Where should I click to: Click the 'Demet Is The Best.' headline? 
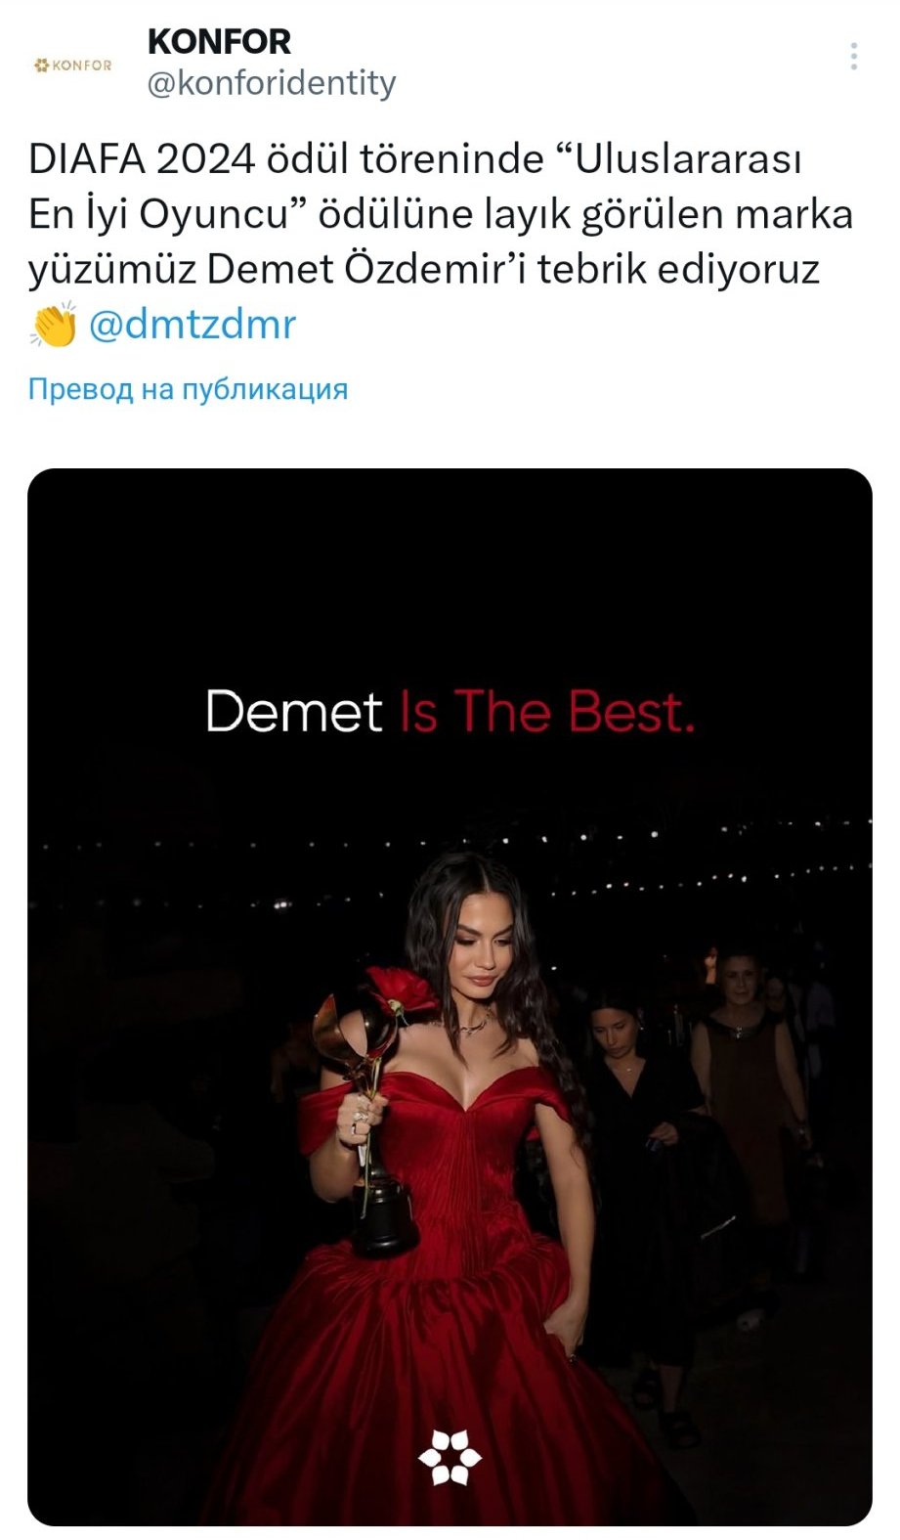pos(450,712)
